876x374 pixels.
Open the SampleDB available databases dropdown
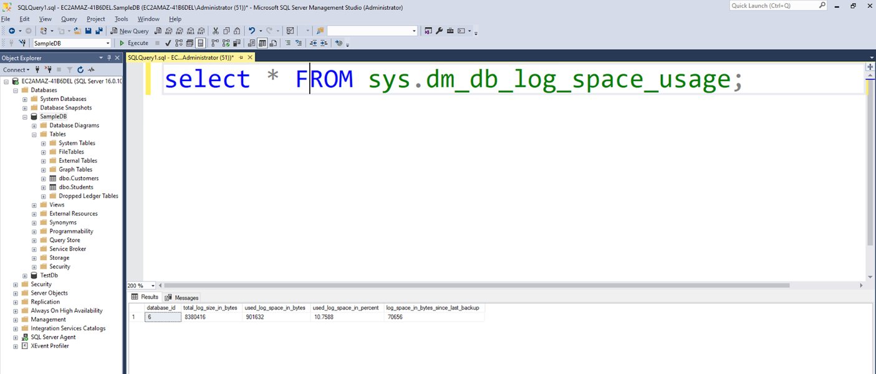tap(108, 43)
